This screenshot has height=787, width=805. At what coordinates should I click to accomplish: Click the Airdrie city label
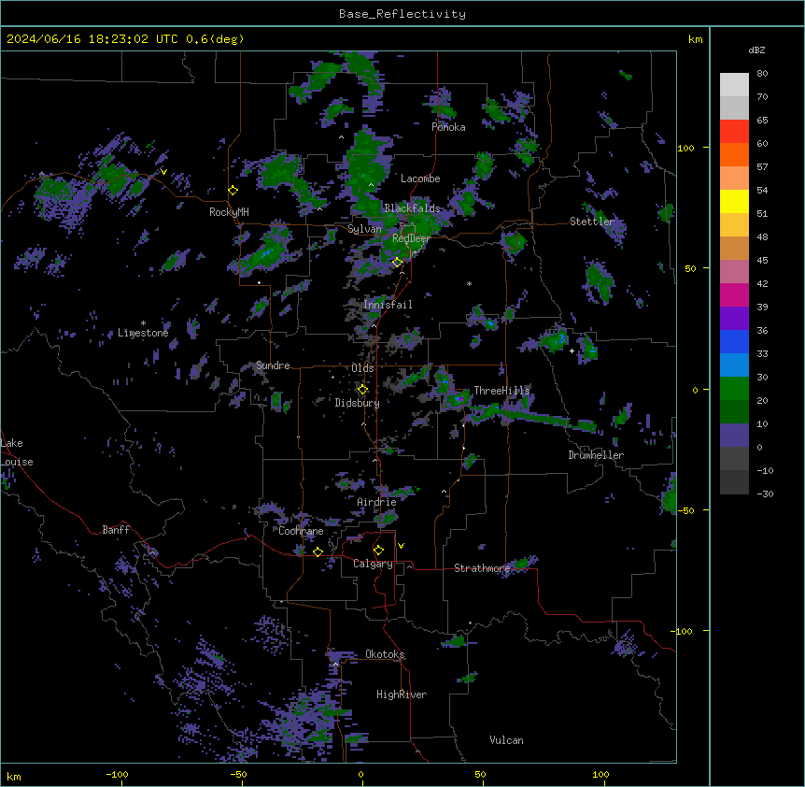point(376,502)
